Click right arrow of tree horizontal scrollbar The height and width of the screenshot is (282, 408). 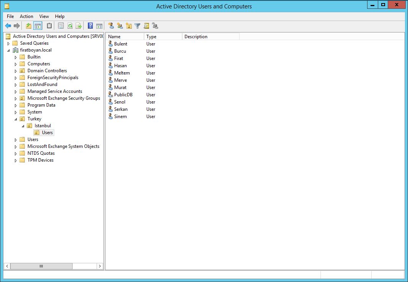point(100,266)
